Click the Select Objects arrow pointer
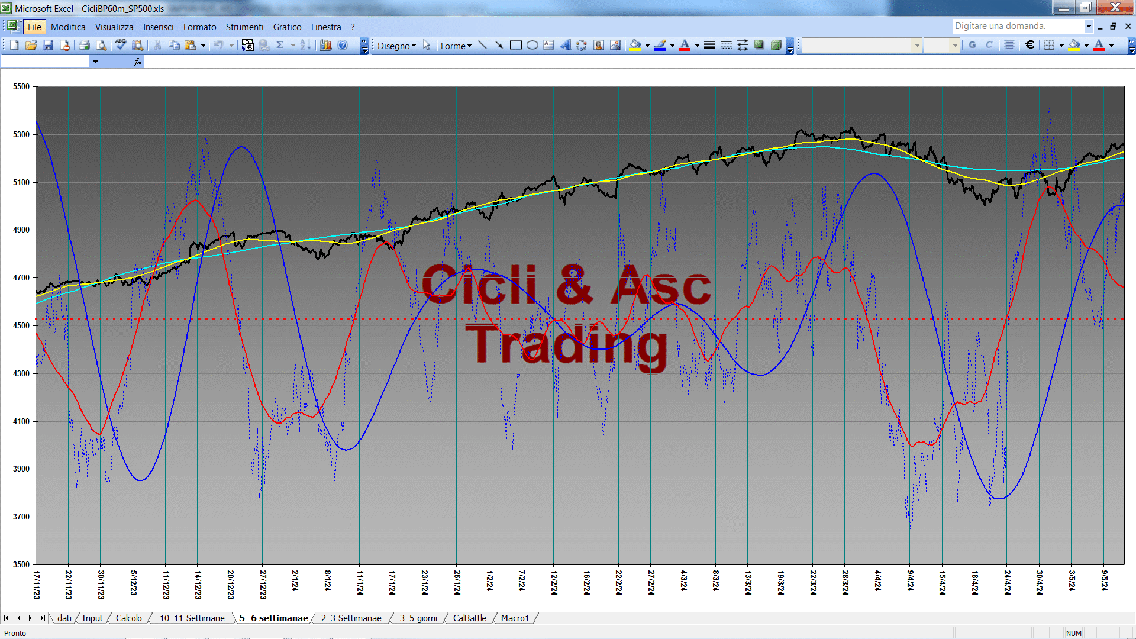Viewport: 1136px width, 639px height. click(x=427, y=45)
